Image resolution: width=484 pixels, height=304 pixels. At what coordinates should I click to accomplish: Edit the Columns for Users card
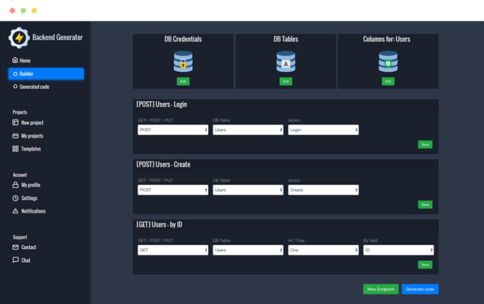point(388,81)
